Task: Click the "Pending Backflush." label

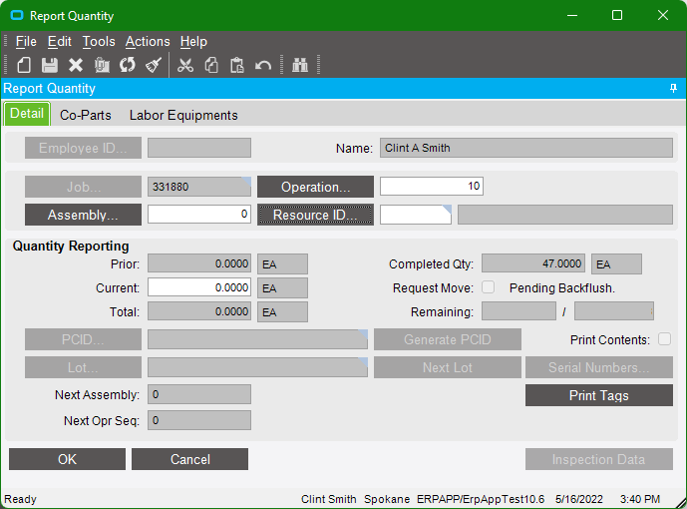Action: [562, 288]
